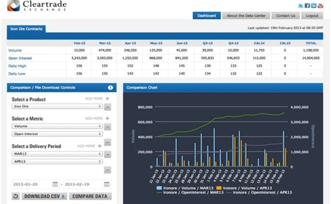Click ADD MORE next to Select a Metric

94,119
